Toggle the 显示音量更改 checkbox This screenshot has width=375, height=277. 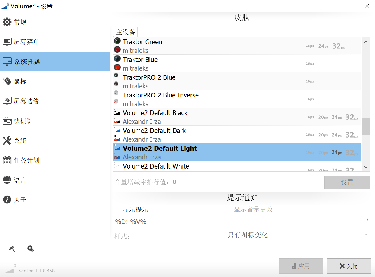(229, 209)
